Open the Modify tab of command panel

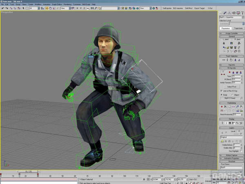coord(225,13)
